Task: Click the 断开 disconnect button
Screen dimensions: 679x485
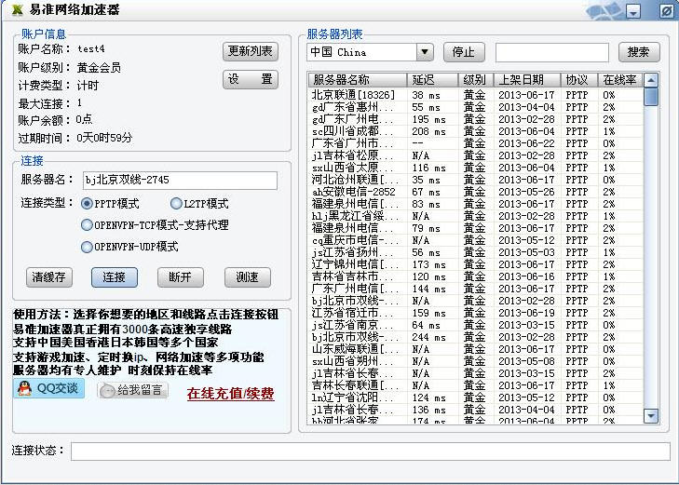Action: 180,276
